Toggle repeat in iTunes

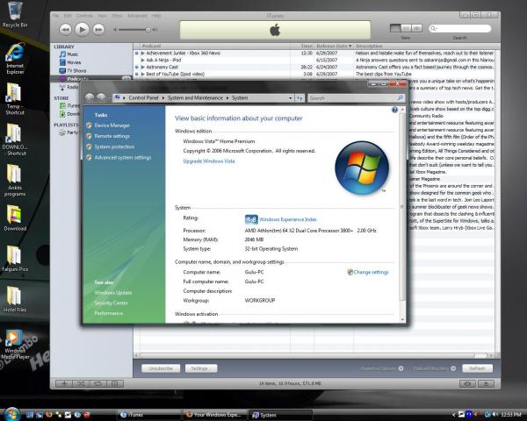pos(97,383)
